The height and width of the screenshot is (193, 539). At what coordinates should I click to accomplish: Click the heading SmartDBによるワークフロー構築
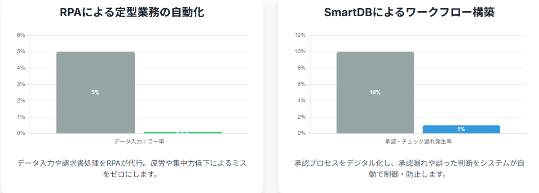(x=409, y=13)
